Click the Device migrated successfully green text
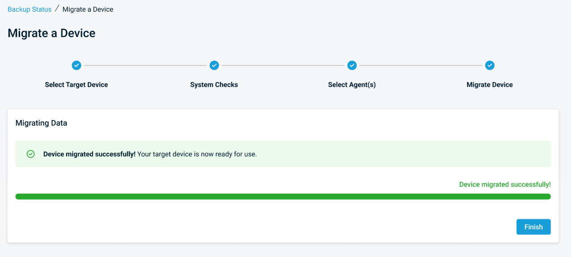Image resolution: width=571 pixels, height=257 pixels. (x=505, y=184)
